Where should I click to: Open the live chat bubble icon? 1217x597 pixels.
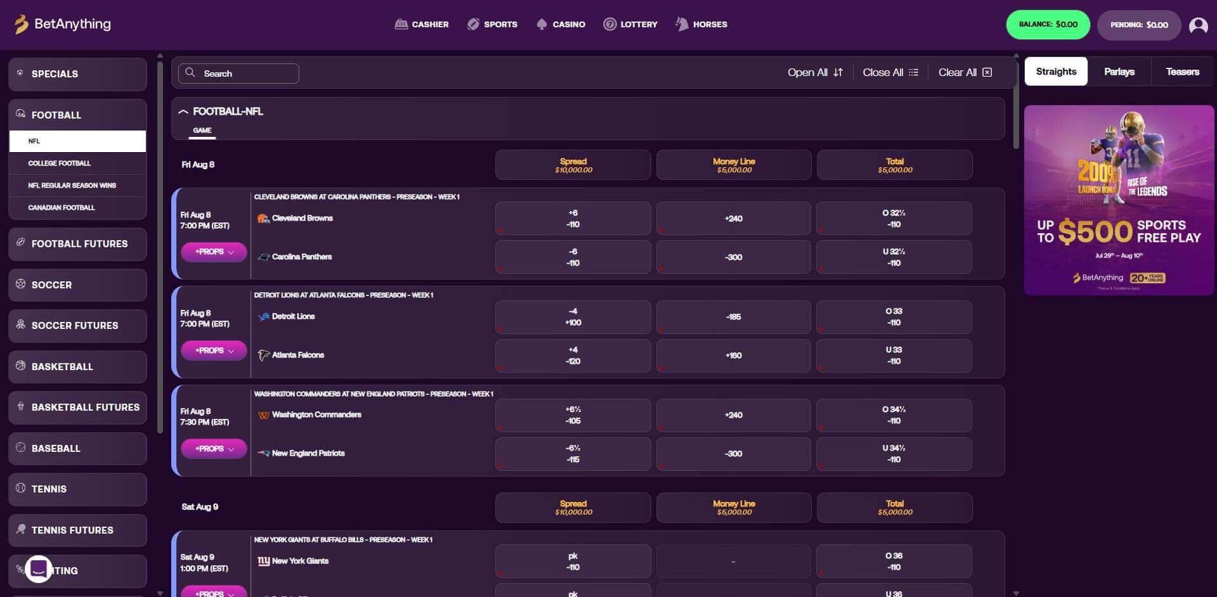pos(39,569)
